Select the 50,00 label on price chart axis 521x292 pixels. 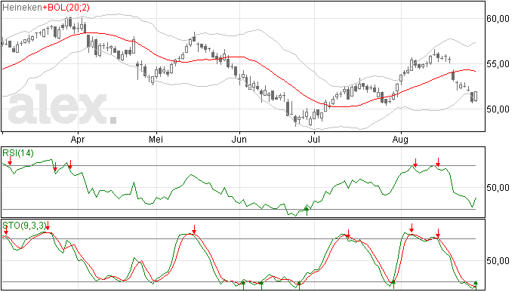[498, 109]
